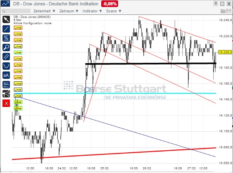The height and width of the screenshot is (173, 233).
Task: Select the green Linie label beside red X
Action: (x=18, y=102)
